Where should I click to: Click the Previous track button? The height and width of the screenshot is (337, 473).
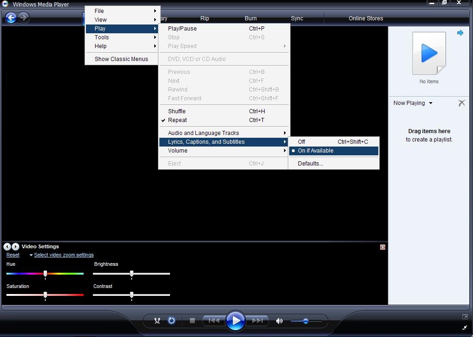pyautogui.click(x=214, y=320)
